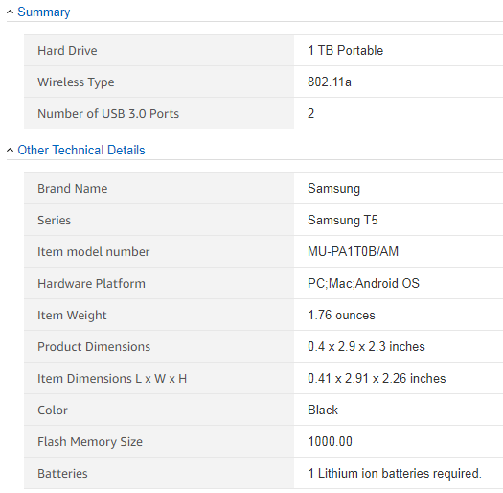Click the 1 TB Portable value
This screenshot has width=503, height=493.
click(346, 51)
